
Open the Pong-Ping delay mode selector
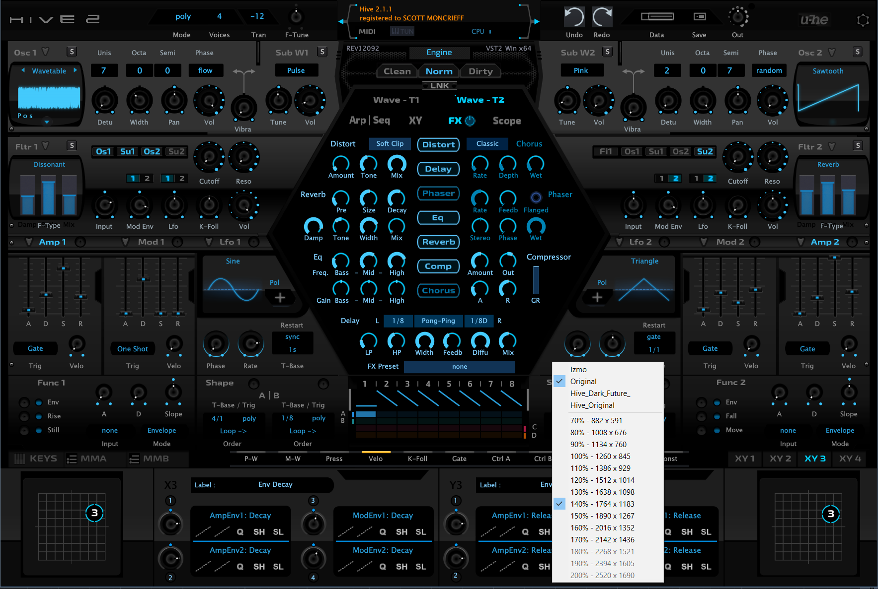pos(438,321)
